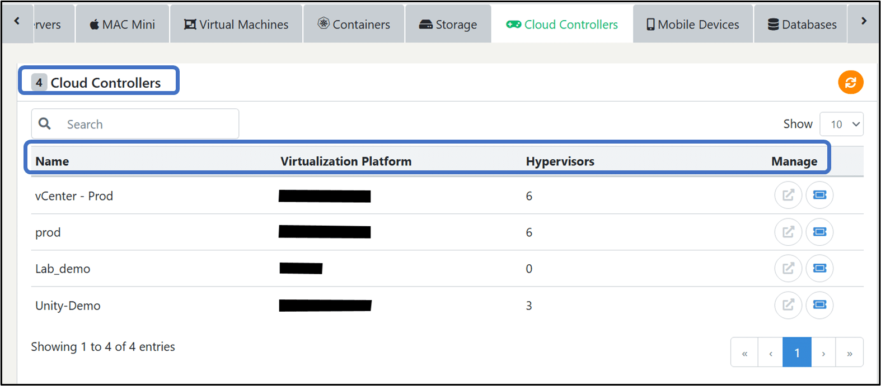This screenshot has height=386, width=881.
Task: Select page 1 in pagination
Action: pos(797,352)
